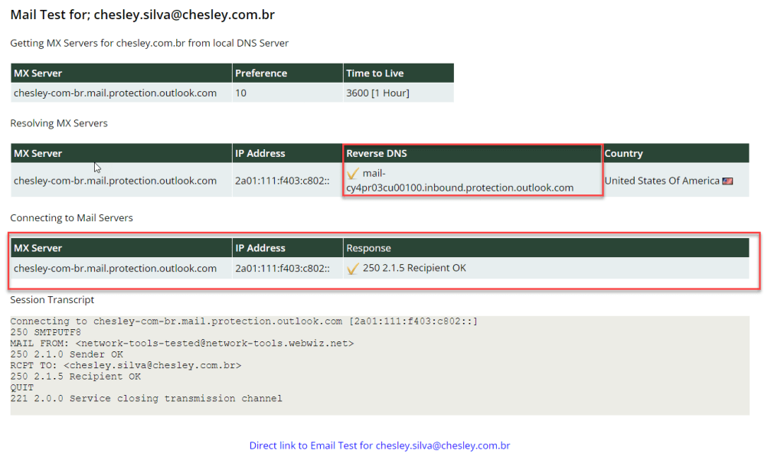784x460 pixels.
Task: Click the preference value 10
Action: click(x=240, y=93)
